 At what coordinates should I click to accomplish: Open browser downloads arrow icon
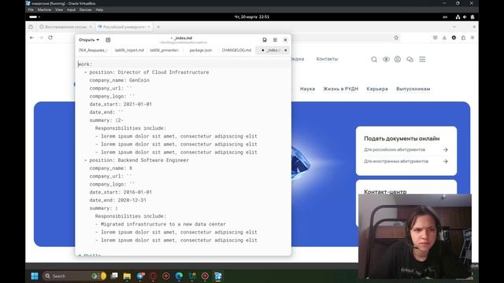[x=444, y=38]
